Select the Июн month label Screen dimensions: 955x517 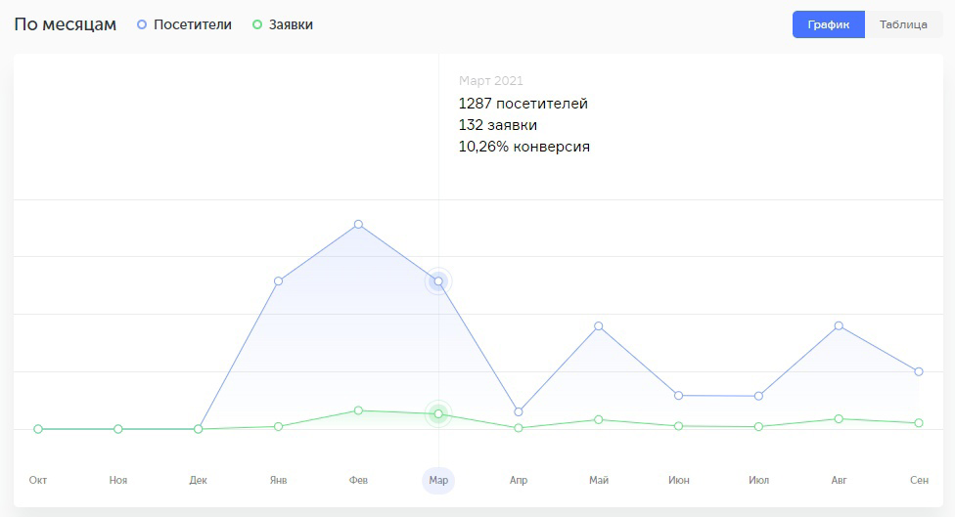click(678, 480)
